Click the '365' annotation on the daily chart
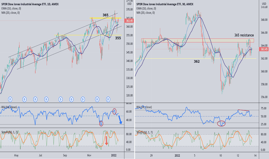 click(106, 15)
